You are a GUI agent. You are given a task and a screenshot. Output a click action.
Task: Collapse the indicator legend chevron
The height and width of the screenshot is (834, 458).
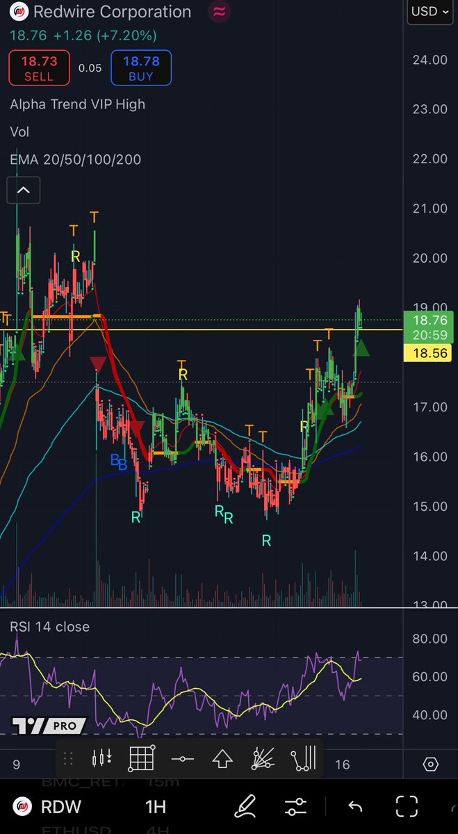point(23,190)
